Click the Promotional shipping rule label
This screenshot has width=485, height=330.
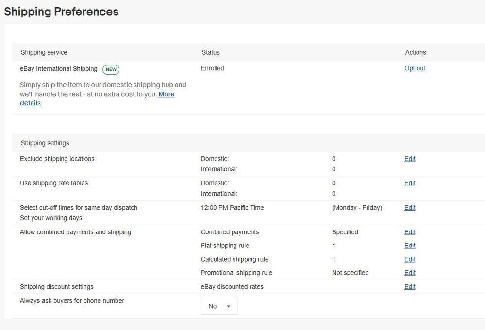click(x=236, y=273)
